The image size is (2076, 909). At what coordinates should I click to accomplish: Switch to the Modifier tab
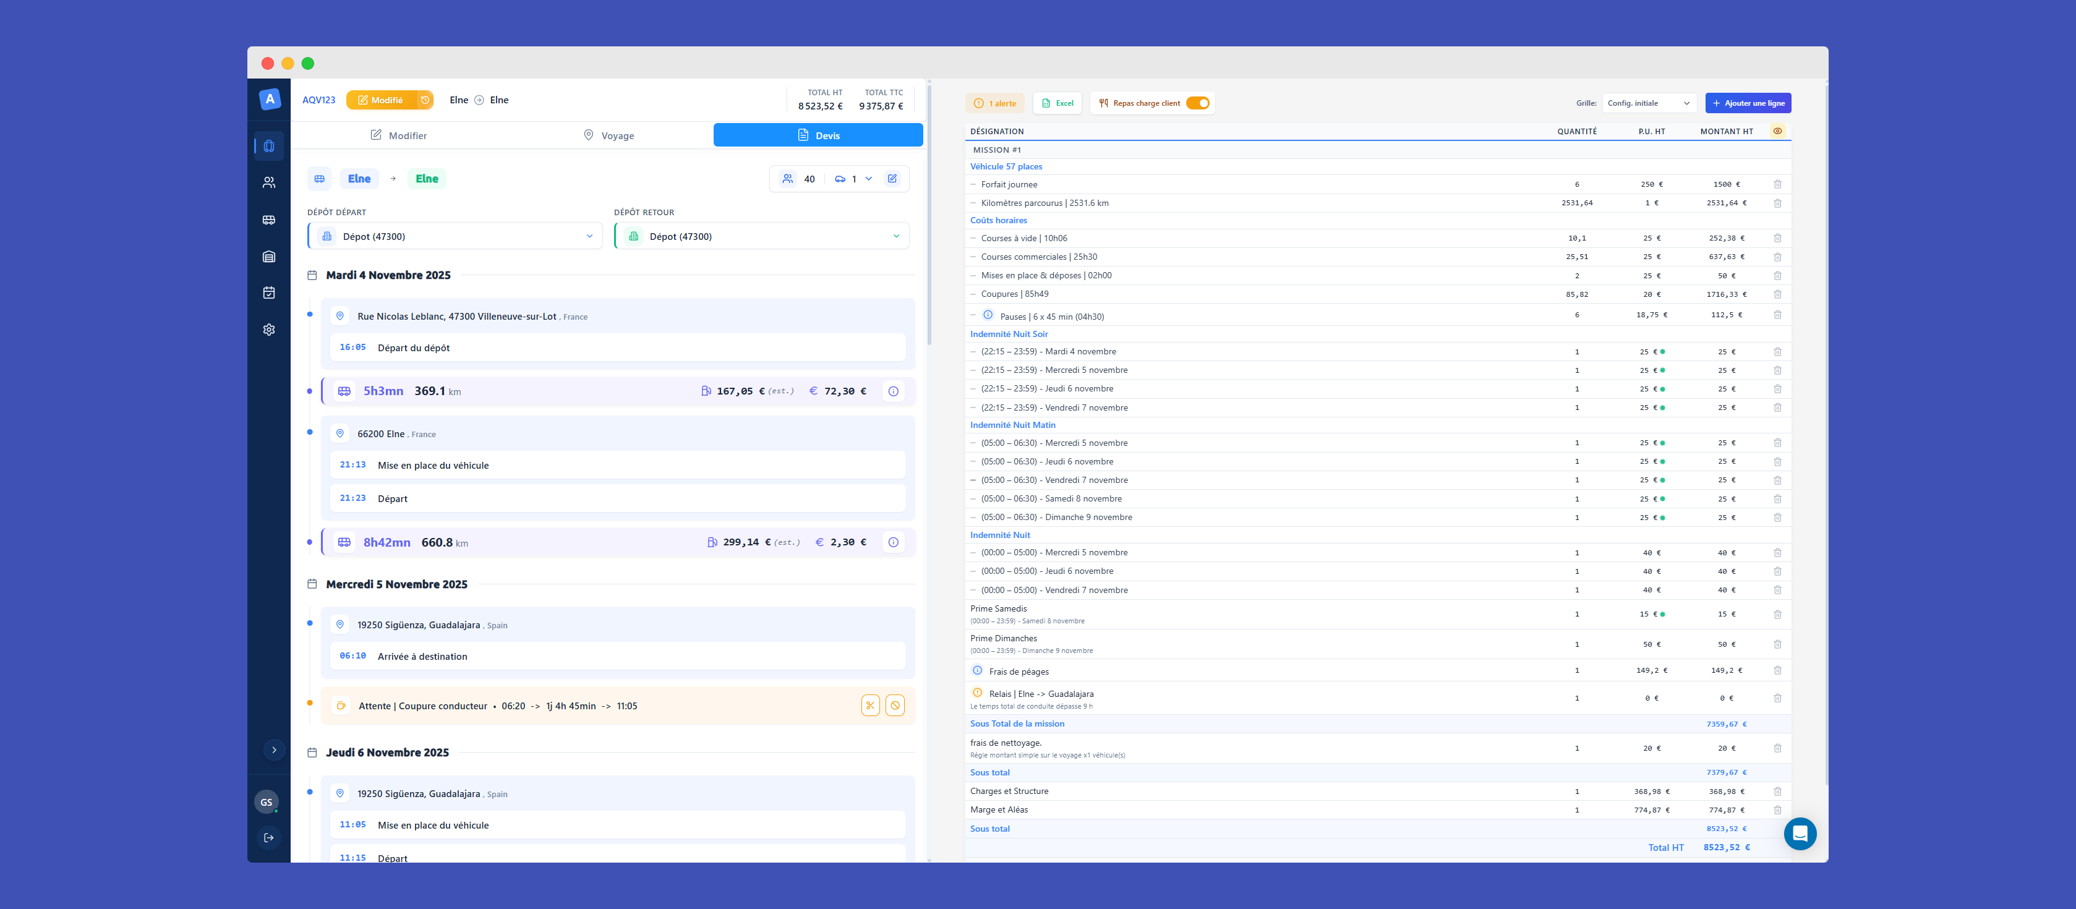[x=398, y=135]
